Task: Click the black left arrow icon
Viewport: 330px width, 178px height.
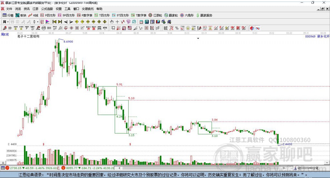Action: tap(66, 22)
